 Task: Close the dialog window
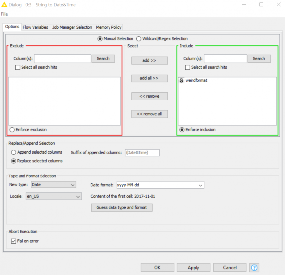[x=279, y=5]
